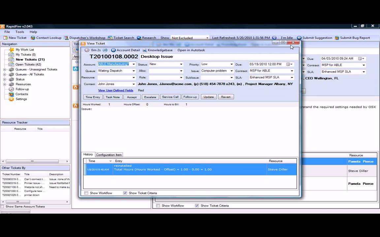The width and height of the screenshot is (380, 237).
Task: Open Knowledgebase in View Ticket window
Action: (158, 50)
